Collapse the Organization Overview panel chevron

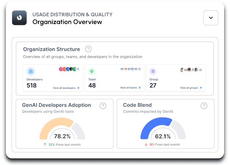pyautogui.click(x=210, y=18)
